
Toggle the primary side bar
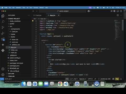pos(114,11)
